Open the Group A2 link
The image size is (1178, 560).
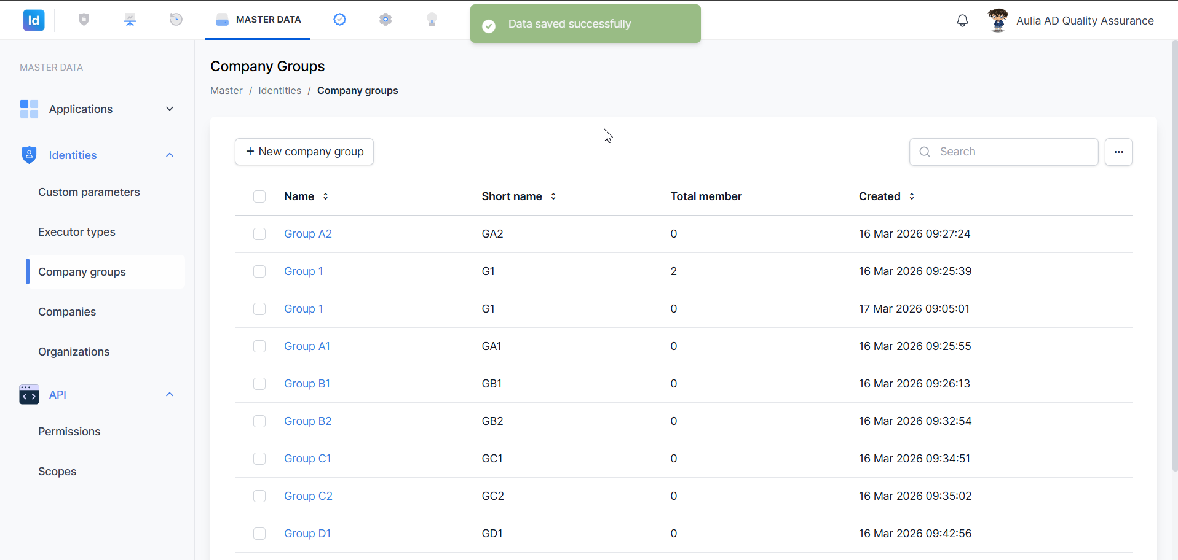308,234
